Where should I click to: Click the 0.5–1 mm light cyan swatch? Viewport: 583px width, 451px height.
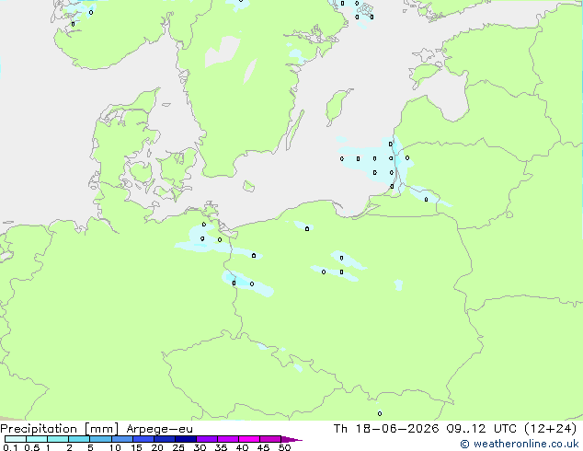pyautogui.click(x=37, y=439)
